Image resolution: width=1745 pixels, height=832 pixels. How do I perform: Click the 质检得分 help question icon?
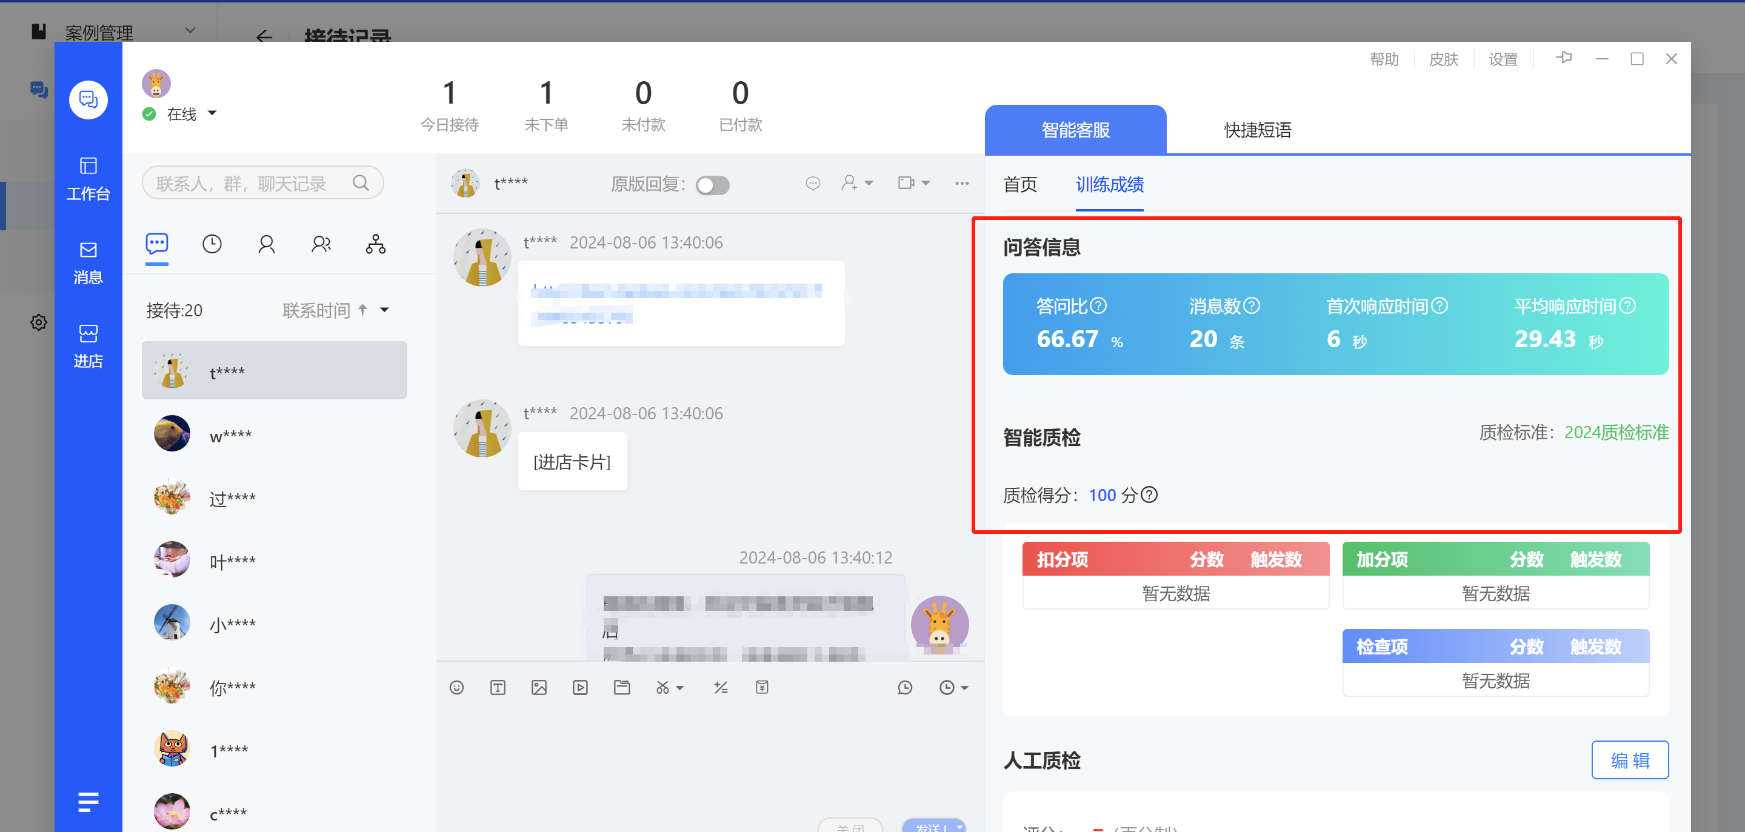tap(1149, 494)
